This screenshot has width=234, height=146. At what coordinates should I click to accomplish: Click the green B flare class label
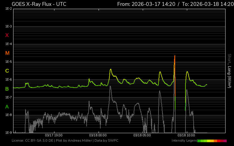(7, 89)
